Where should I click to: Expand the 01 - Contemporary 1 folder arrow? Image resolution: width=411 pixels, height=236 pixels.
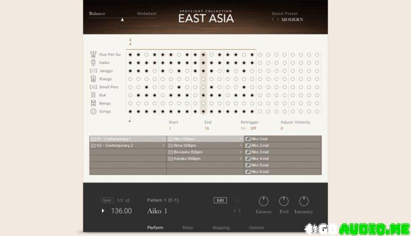(x=164, y=139)
